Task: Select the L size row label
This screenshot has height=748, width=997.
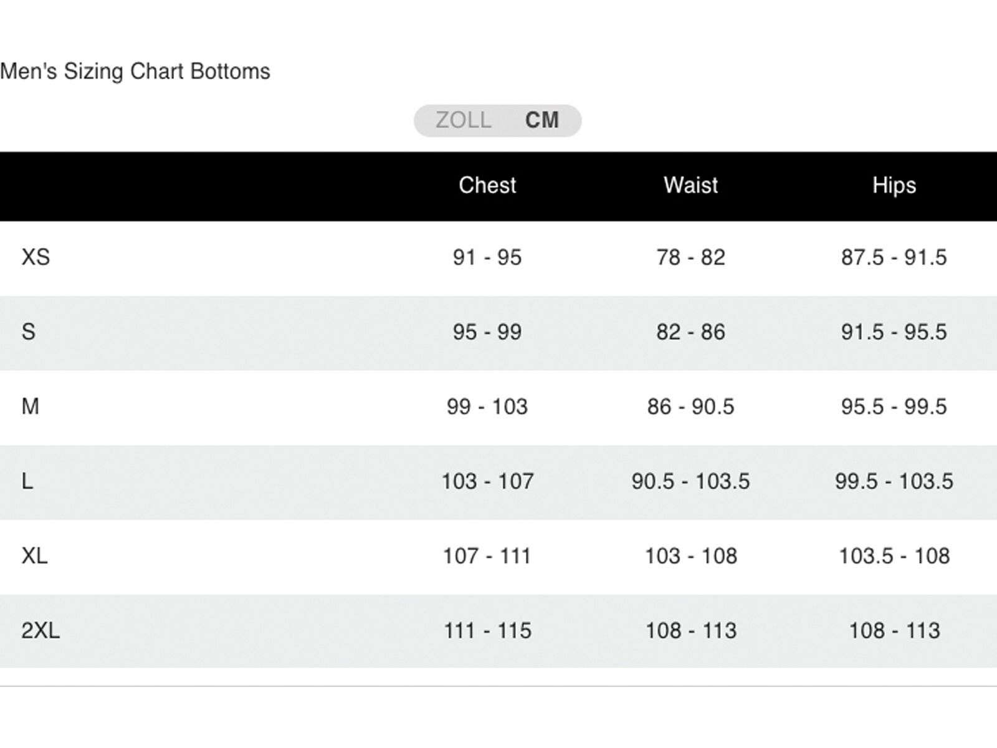Action: coord(27,481)
